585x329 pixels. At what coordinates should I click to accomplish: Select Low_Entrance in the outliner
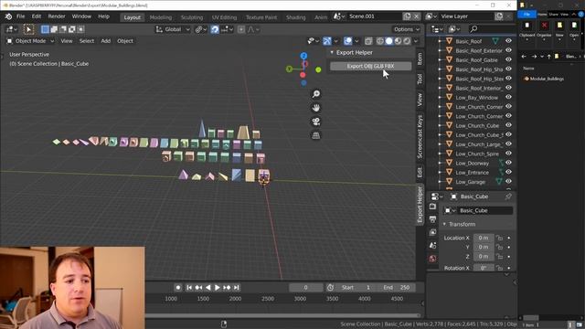tap(472, 173)
